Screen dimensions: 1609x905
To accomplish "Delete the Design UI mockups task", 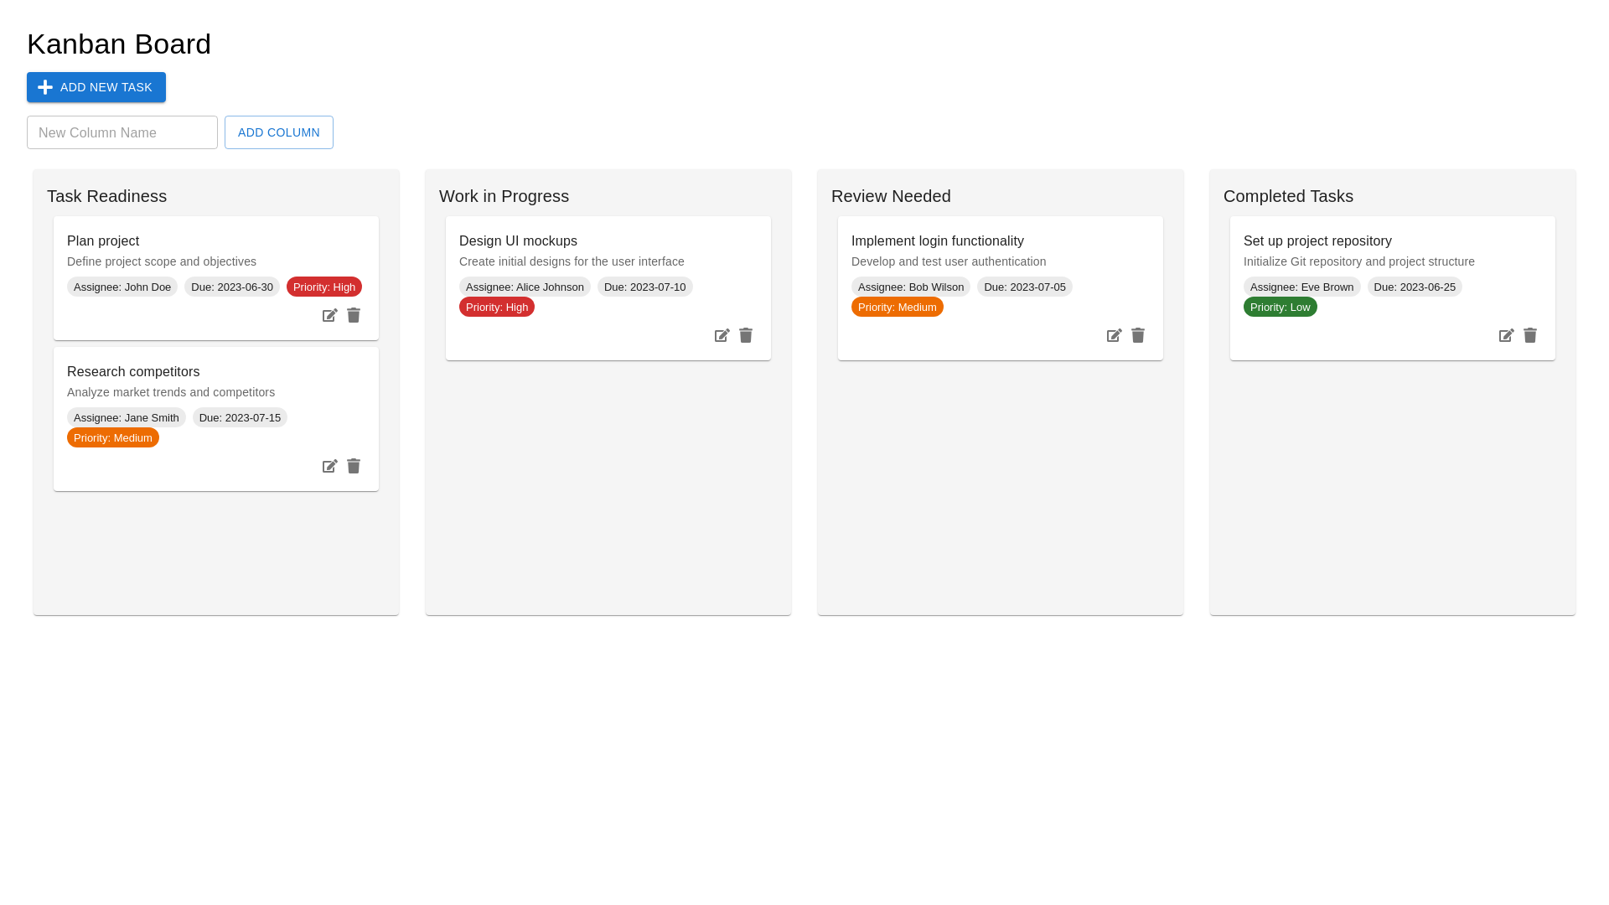I will 746,335.
